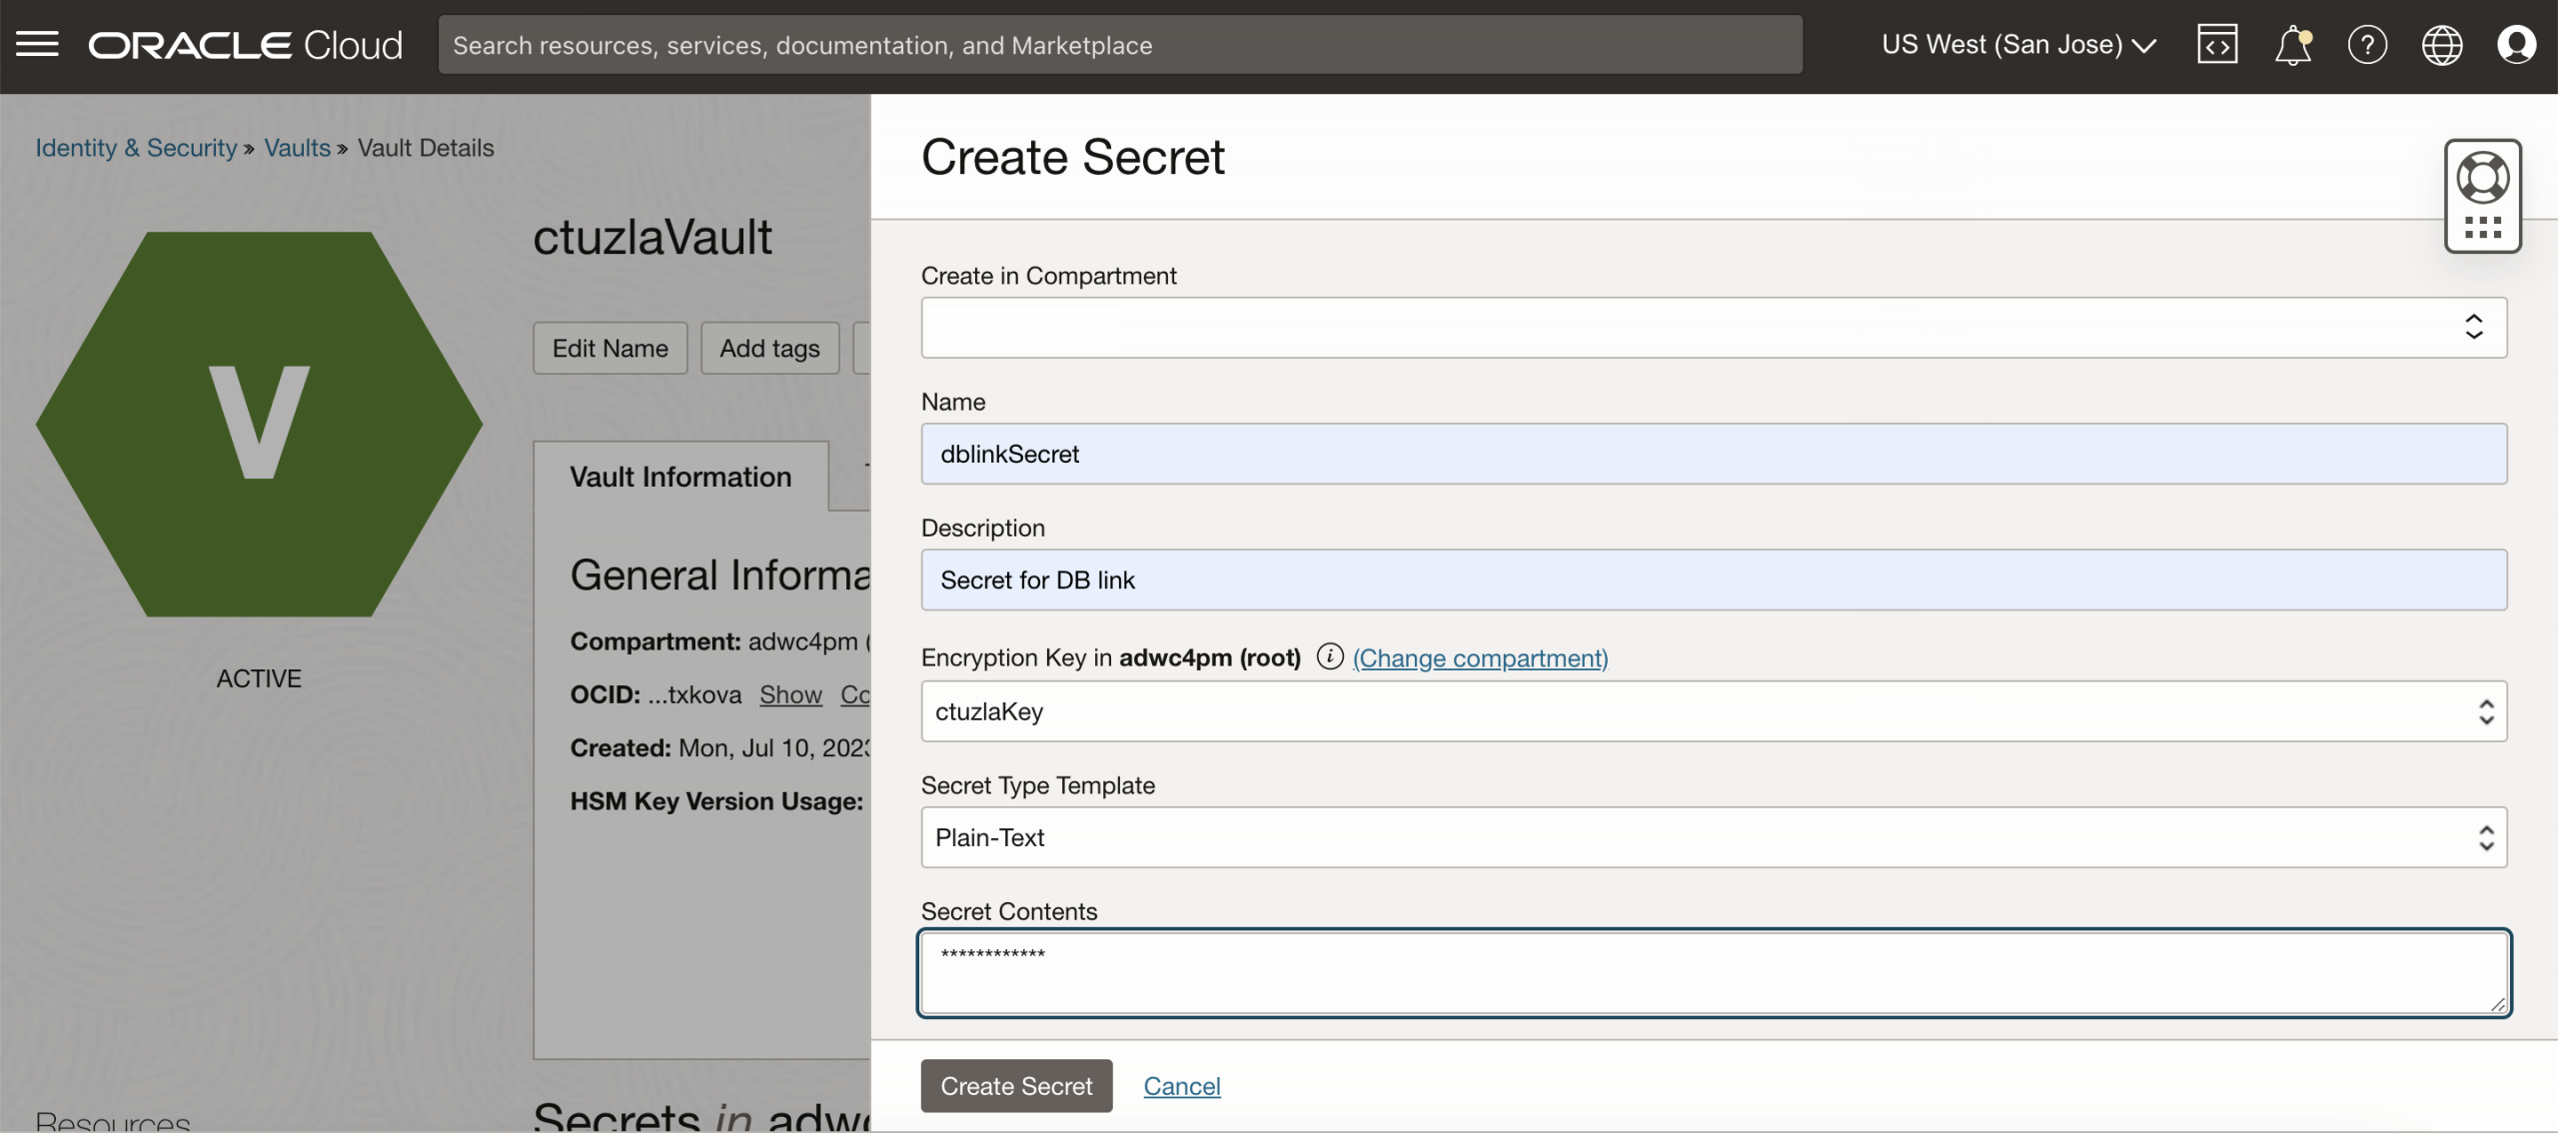Launch Cloud Shell from the top bar
2558x1133 pixels.
coord(2216,44)
